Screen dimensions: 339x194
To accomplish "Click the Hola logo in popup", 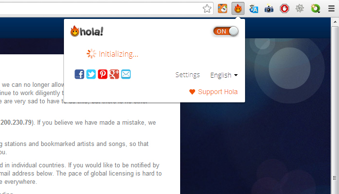I will 87,31.
